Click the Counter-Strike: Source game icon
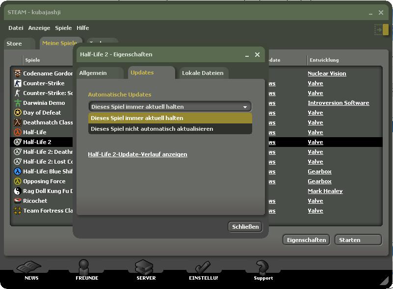This screenshot has width=393, height=289. 18,93
